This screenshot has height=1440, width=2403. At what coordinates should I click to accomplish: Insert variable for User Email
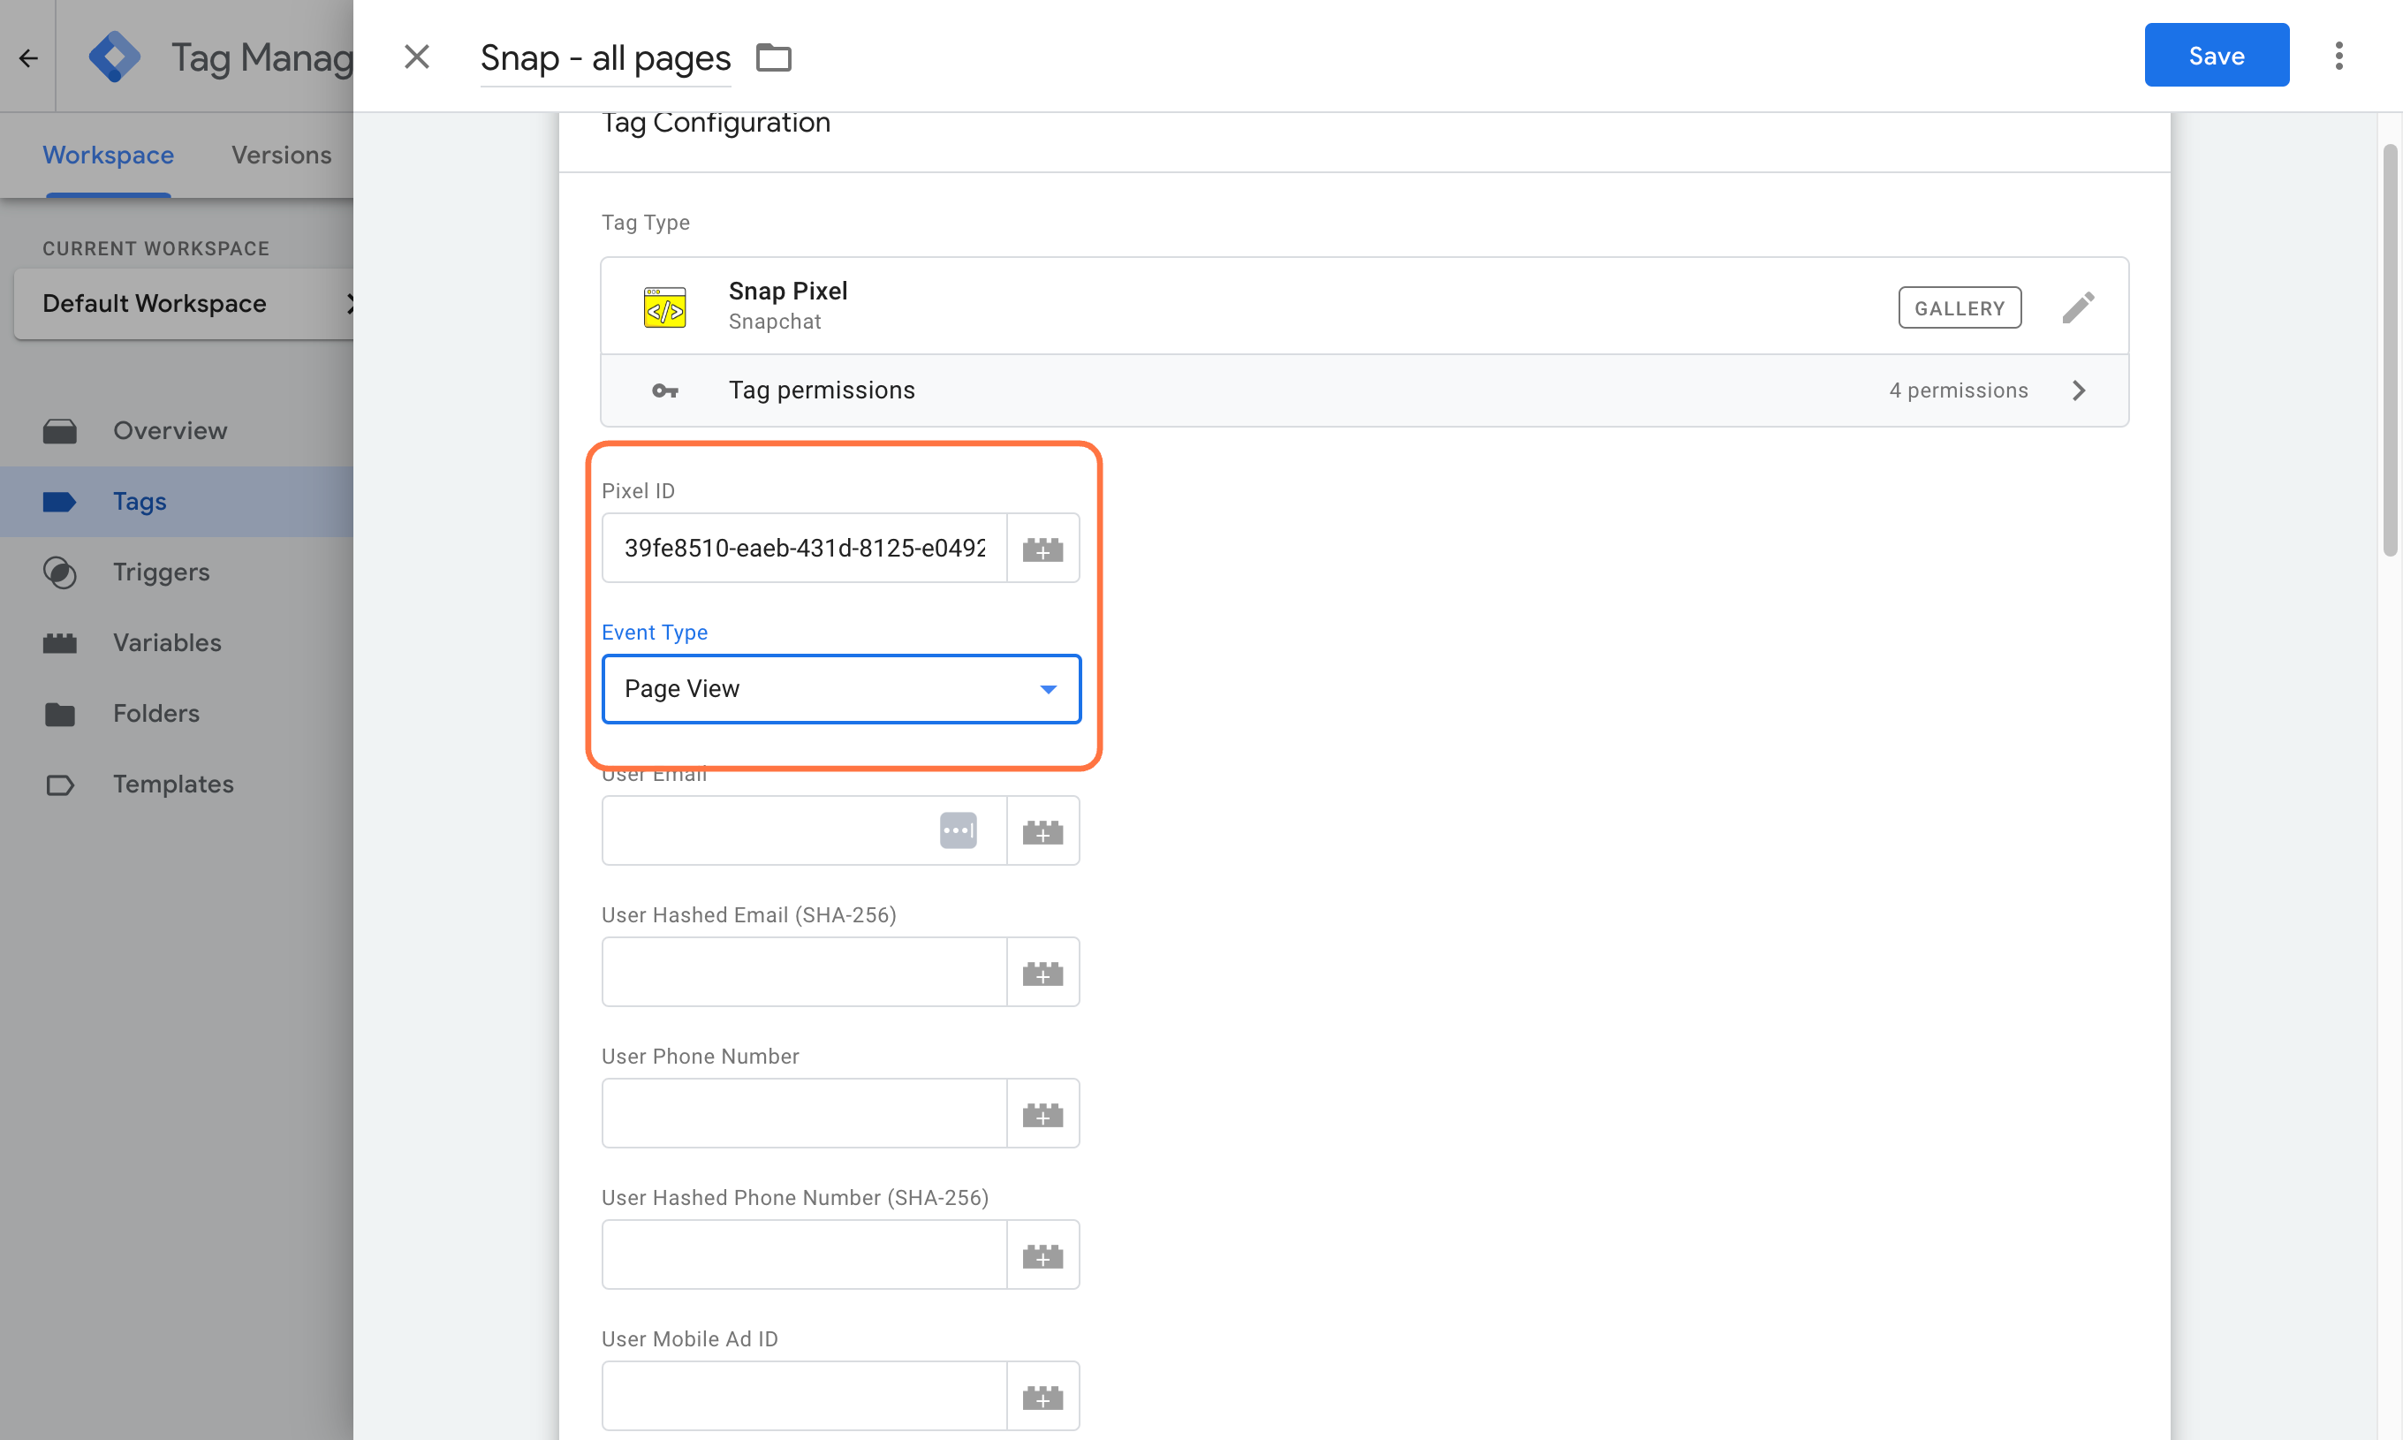click(1042, 830)
